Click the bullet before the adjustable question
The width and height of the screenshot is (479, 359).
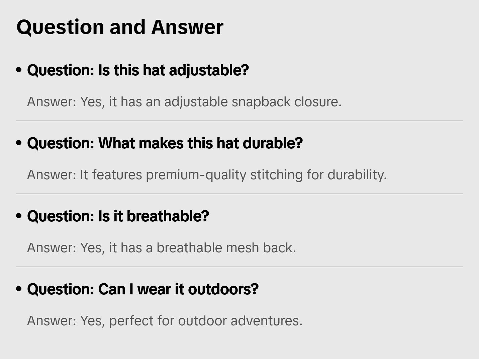point(19,70)
